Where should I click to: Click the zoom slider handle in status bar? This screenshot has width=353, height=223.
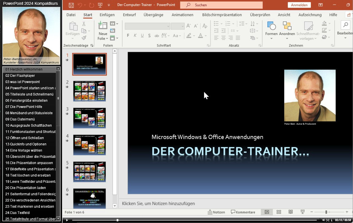[x=326, y=212]
